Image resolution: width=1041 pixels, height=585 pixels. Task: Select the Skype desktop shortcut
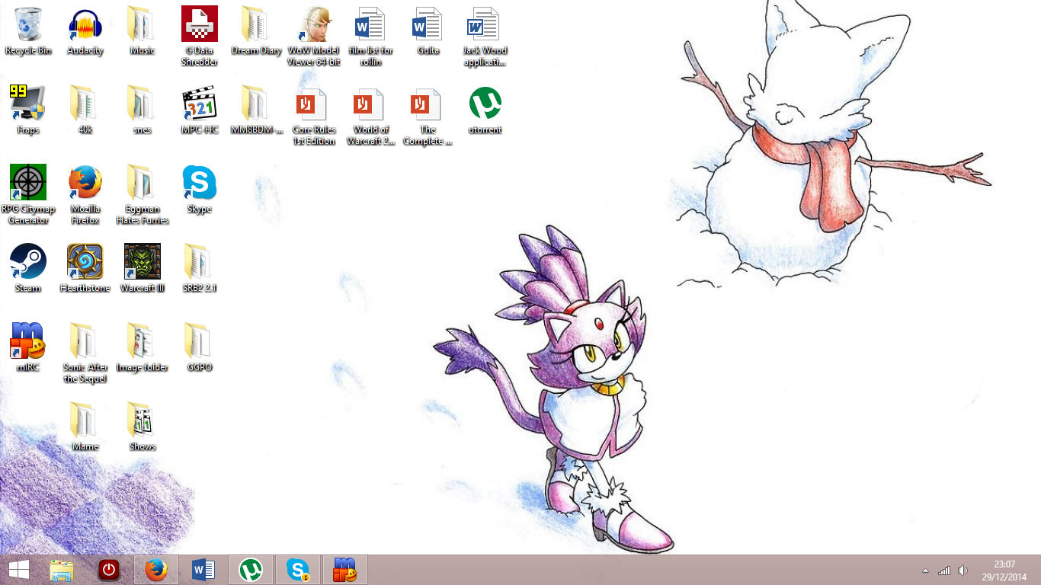[199, 190]
